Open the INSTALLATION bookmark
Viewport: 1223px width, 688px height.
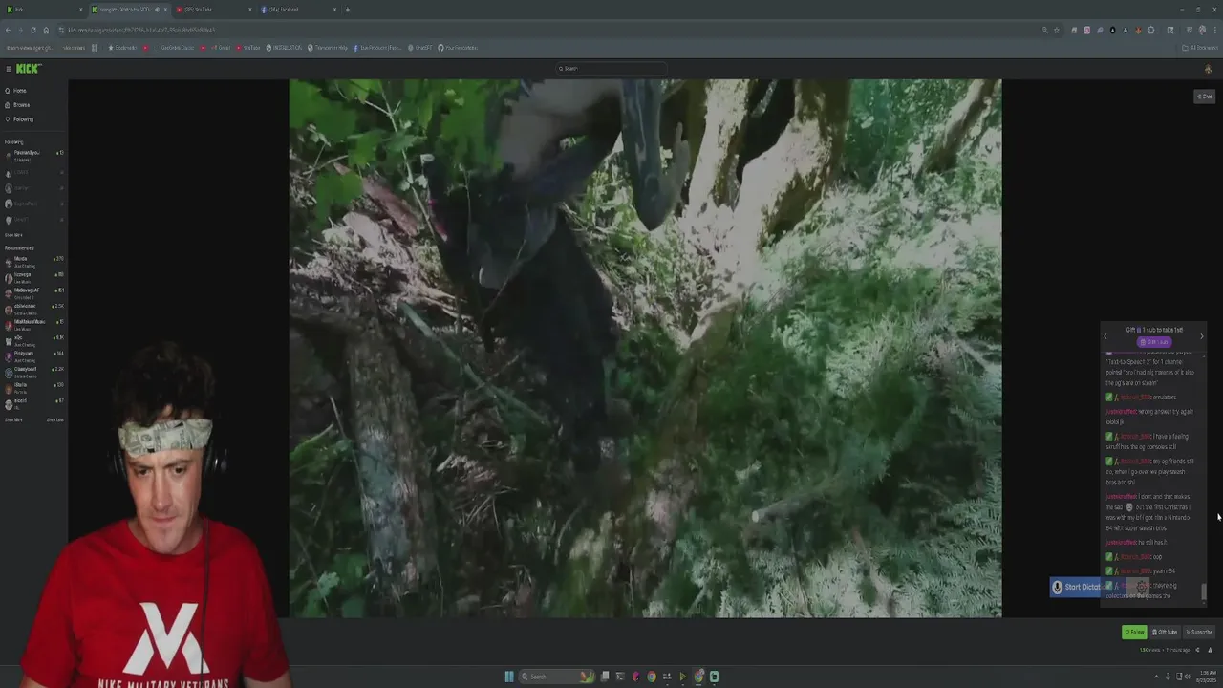pyautogui.click(x=284, y=48)
